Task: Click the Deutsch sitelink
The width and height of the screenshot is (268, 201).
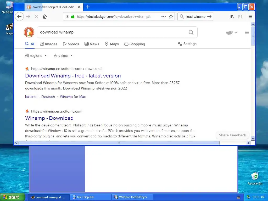Action: 48,97
